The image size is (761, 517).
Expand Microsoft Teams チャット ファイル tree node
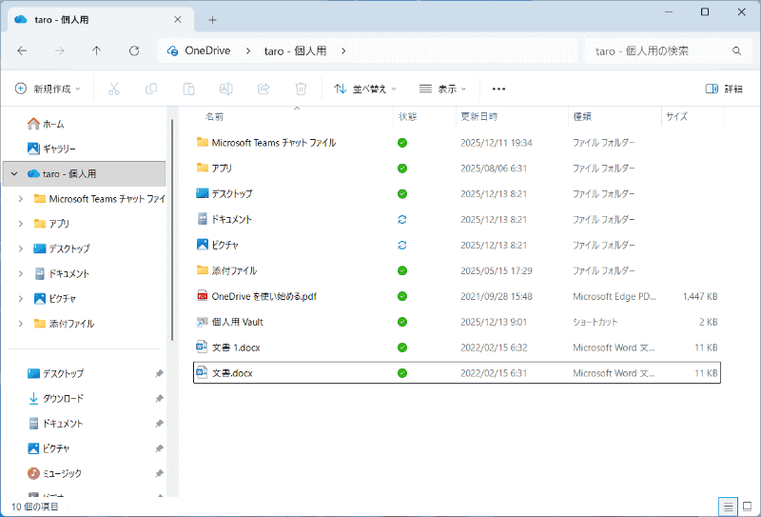(x=20, y=199)
